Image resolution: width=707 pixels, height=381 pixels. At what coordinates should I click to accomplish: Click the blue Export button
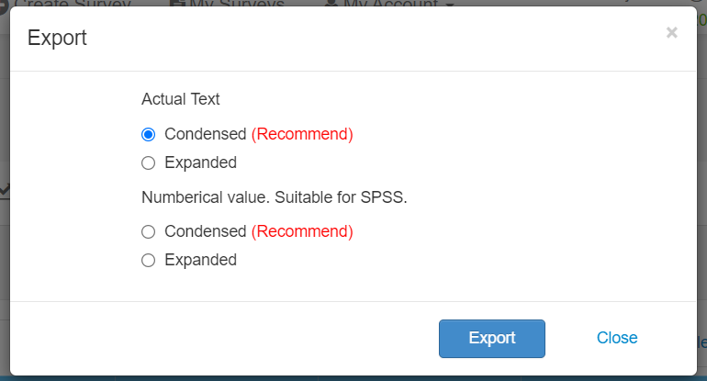click(492, 338)
